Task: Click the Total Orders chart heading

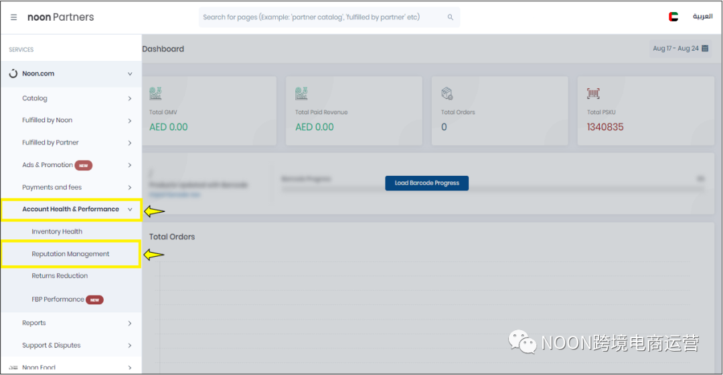Action: [x=172, y=237]
